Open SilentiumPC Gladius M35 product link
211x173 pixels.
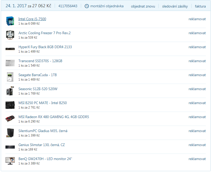pyautogui.click(x=43, y=131)
